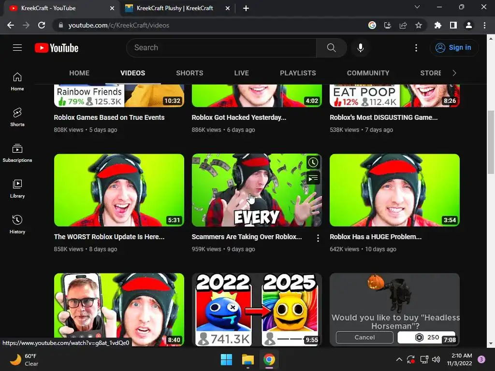Screen dimensions: 495x371
Task: Open the Rainbow Friends 10:32 thumbnail
Action: 119,96
